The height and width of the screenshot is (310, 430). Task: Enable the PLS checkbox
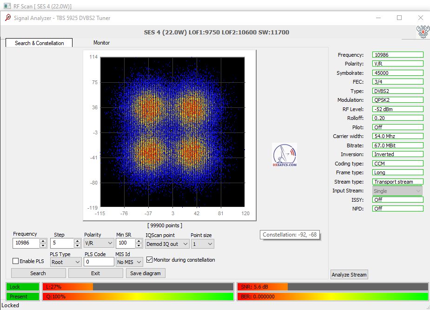[15, 261]
